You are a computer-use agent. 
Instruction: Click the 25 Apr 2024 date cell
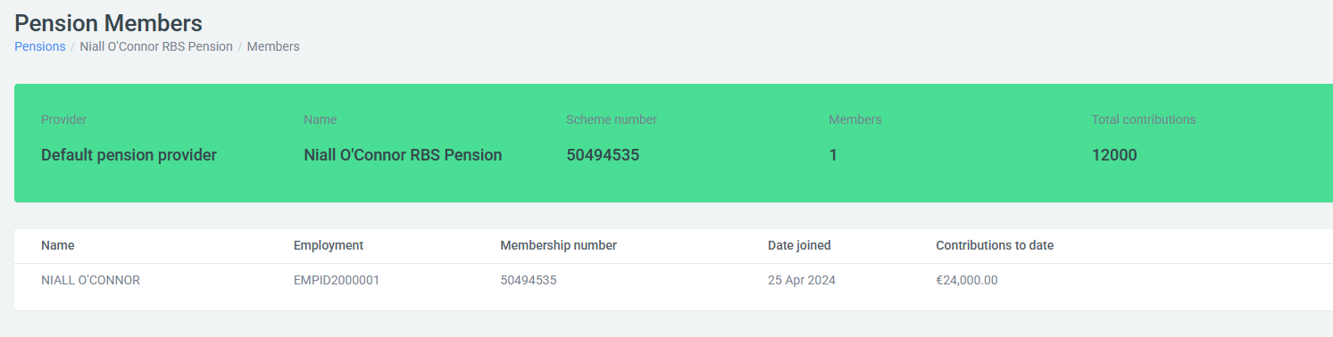click(802, 280)
